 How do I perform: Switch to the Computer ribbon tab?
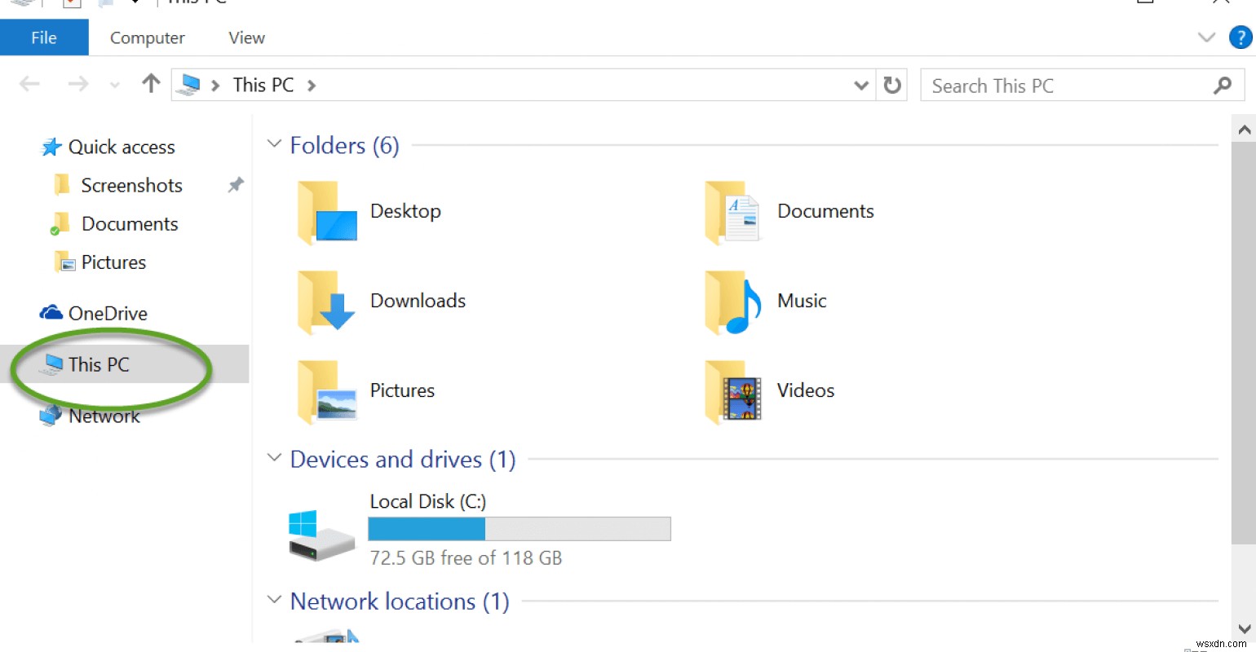tap(147, 37)
